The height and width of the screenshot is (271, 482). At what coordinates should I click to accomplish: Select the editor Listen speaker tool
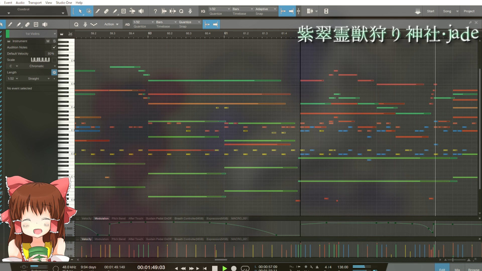tap(45, 24)
